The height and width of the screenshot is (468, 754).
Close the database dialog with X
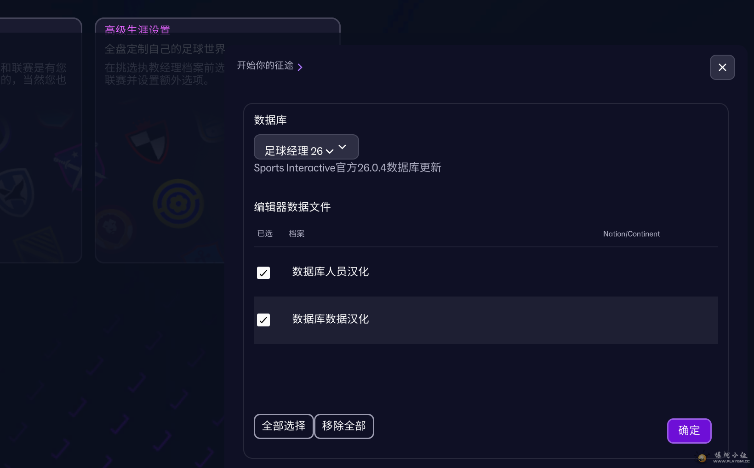[722, 68]
